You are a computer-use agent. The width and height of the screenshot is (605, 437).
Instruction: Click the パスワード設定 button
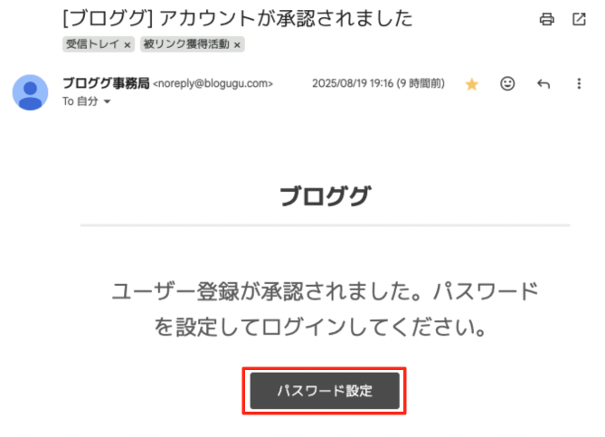325,391
